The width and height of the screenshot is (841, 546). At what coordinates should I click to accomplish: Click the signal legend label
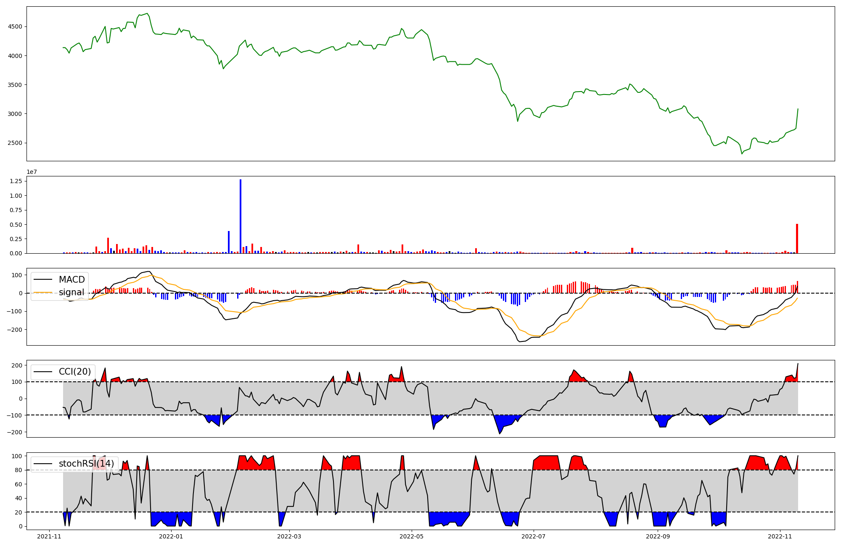tap(71, 292)
